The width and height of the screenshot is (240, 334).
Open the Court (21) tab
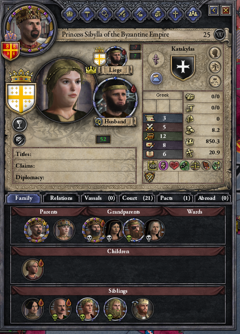coord(138,198)
